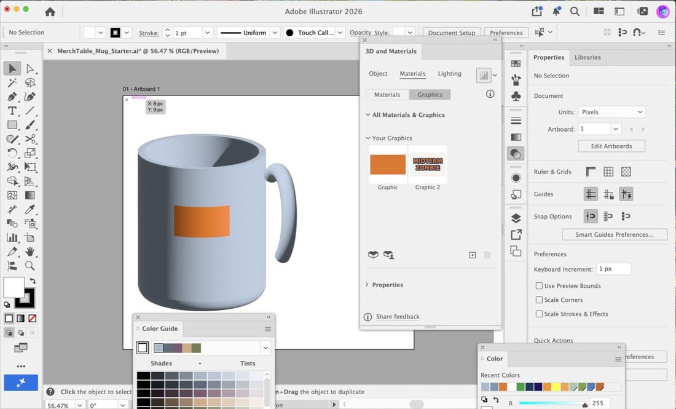Click the info icon in Graphics section
This screenshot has width=676, height=409.
490,93
